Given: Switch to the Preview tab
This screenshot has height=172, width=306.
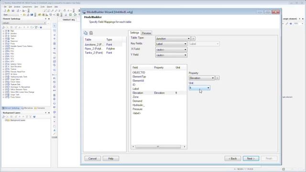Looking at the screenshot, I should coord(146,33).
